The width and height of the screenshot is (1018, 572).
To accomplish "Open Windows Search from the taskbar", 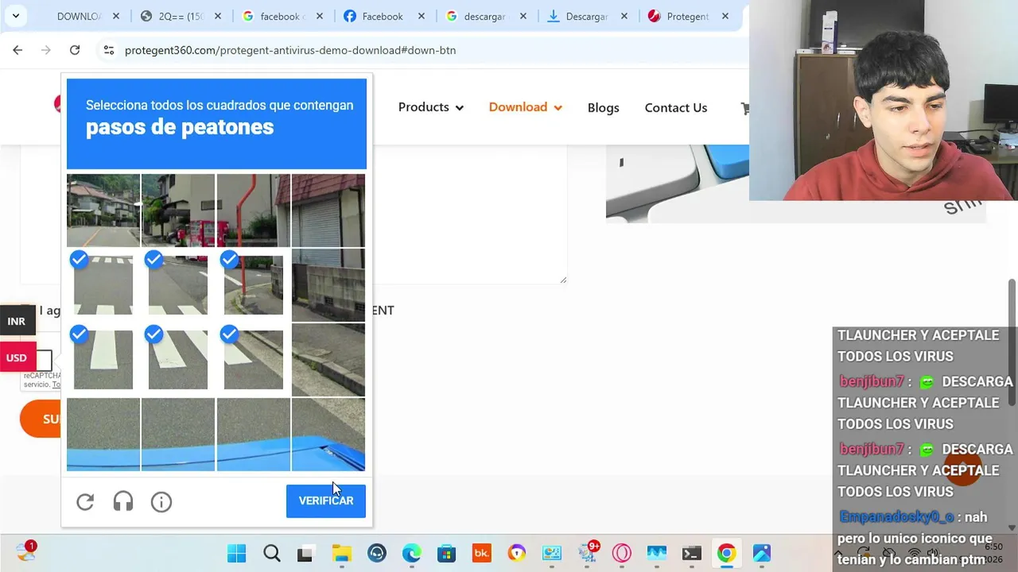I will pyautogui.click(x=272, y=553).
